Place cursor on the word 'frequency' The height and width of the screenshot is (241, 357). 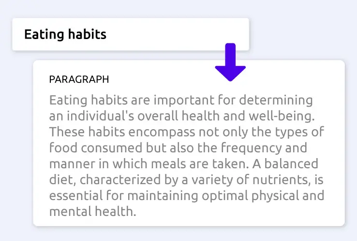pos(251,147)
